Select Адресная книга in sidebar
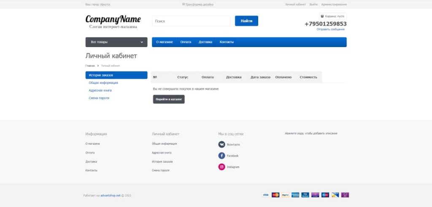432x207 pixels. click(x=100, y=90)
